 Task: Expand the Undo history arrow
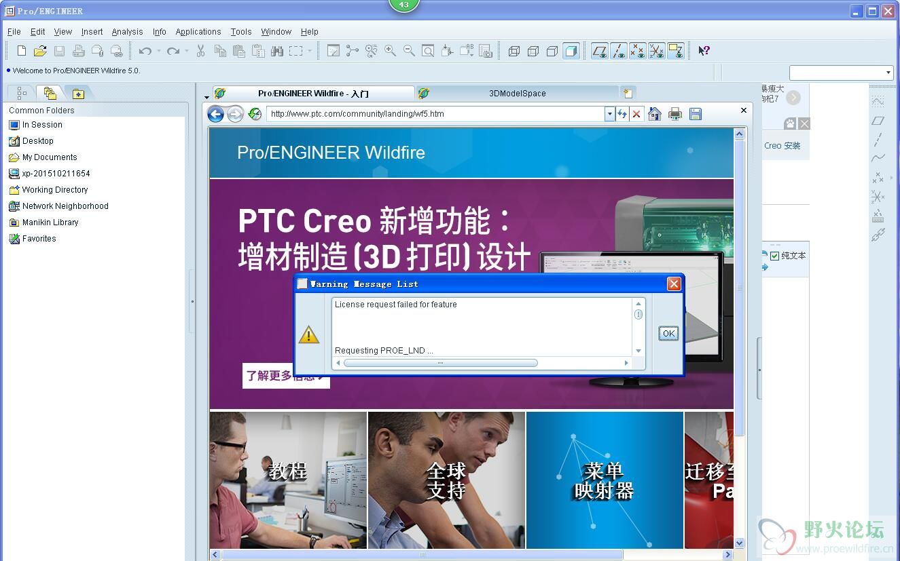coord(159,51)
